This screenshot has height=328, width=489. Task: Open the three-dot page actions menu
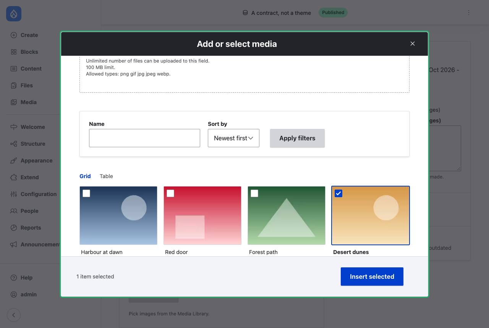(469, 13)
